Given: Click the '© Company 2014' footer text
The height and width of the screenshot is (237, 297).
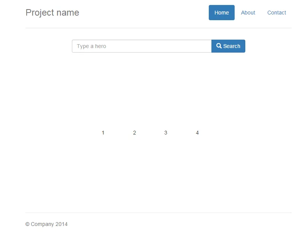Looking at the screenshot, I should pyautogui.click(x=46, y=224).
